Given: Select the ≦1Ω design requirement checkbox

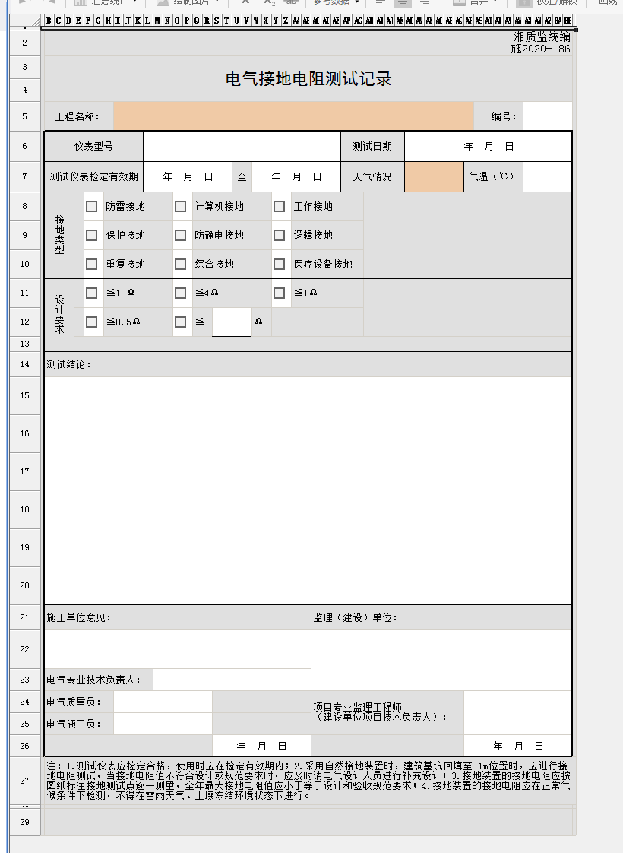Looking at the screenshot, I should 280,293.
